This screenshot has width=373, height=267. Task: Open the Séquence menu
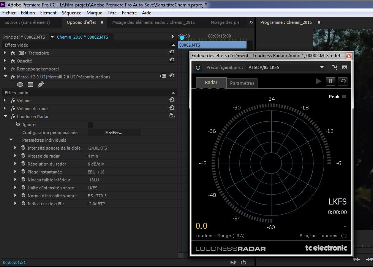click(72, 13)
